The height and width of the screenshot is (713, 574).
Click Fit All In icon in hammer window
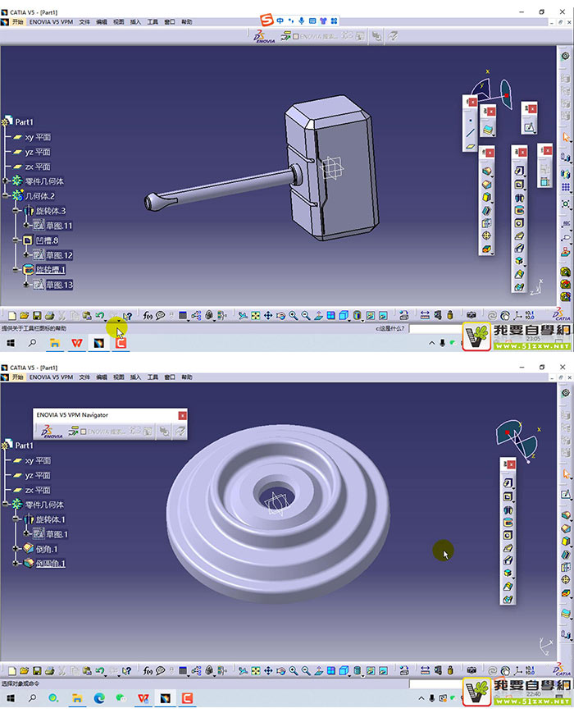[x=255, y=315]
